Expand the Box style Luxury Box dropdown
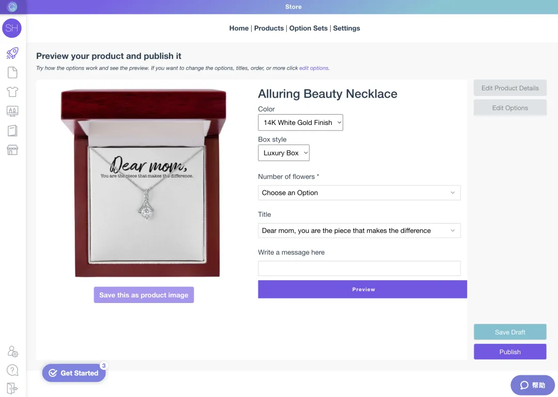558x397 pixels. pyautogui.click(x=284, y=153)
